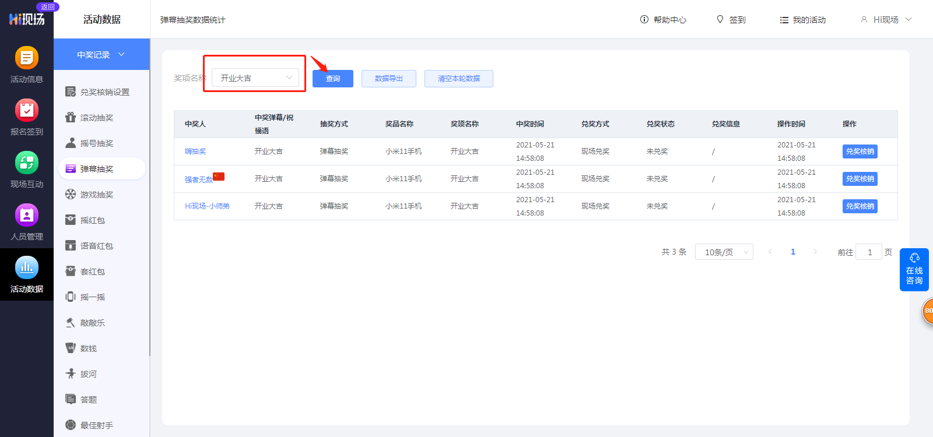Open 摇号抽奖 menu item
The image size is (933, 437).
pos(103,143)
